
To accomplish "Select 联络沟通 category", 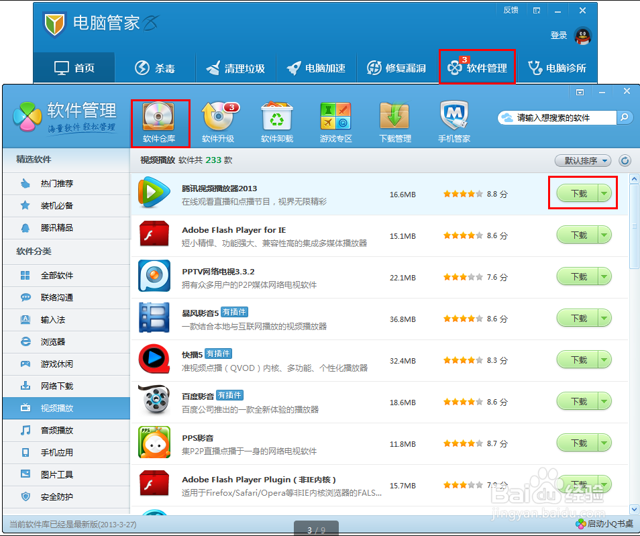I will coord(66,297).
